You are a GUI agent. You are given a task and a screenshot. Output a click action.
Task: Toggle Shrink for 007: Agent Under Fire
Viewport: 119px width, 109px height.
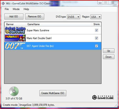pos(96,46)
